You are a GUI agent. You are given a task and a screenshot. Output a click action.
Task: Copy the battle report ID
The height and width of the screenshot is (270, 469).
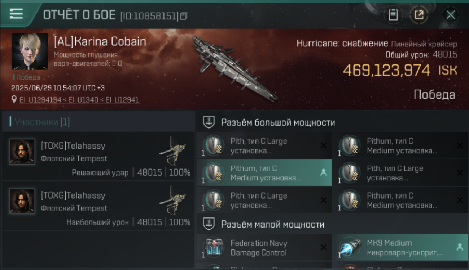click(x=184, y=16)
